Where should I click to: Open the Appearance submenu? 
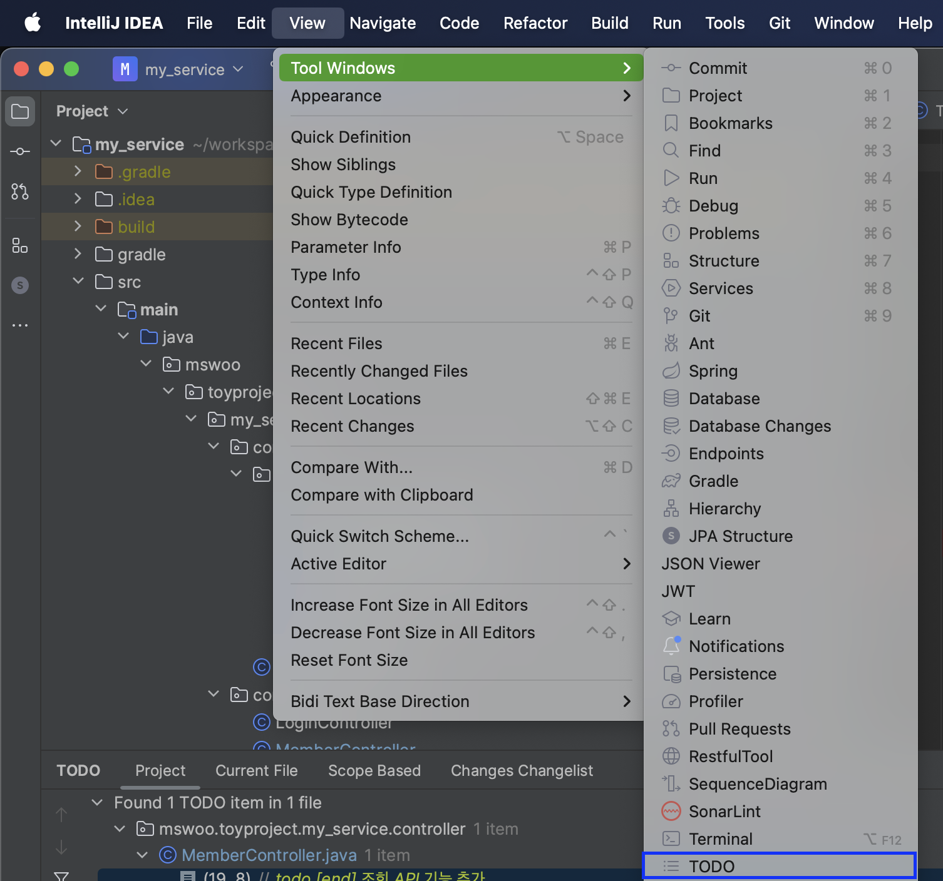(x=461, y=96)
